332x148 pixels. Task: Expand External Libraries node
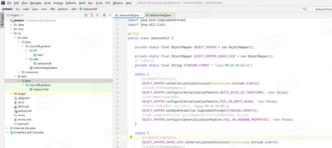pos(7,128)
